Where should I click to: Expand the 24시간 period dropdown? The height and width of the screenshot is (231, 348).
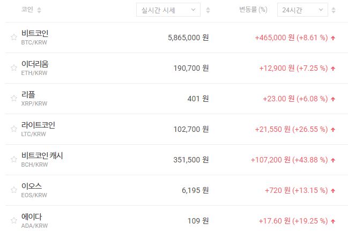303,10
